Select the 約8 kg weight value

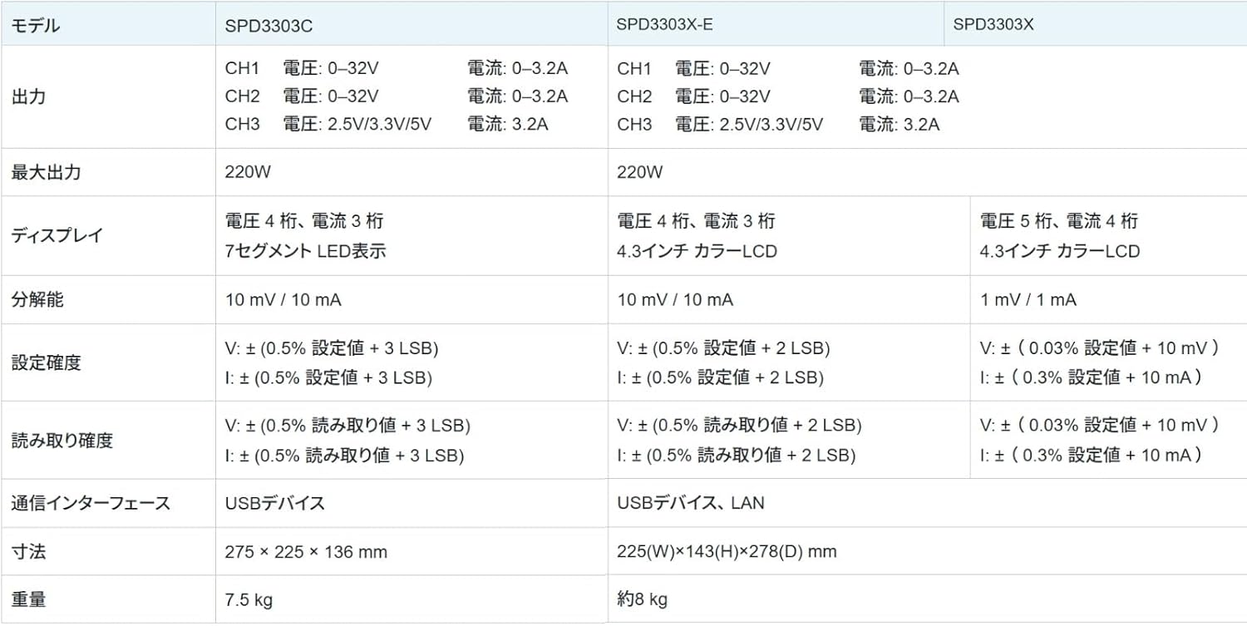(x=642, y=599)
